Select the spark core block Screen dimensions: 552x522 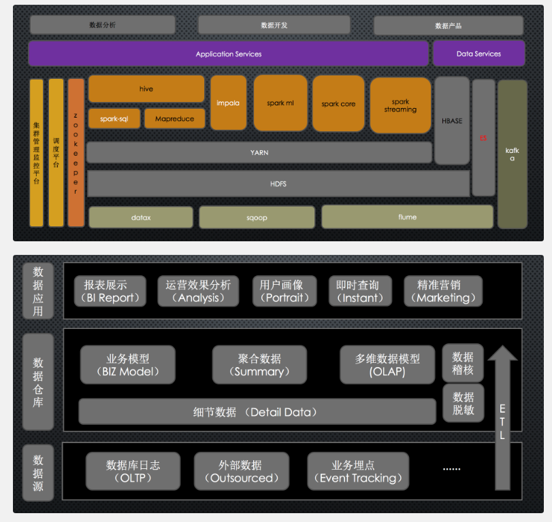pyautogui.click(x=338, y=104)
